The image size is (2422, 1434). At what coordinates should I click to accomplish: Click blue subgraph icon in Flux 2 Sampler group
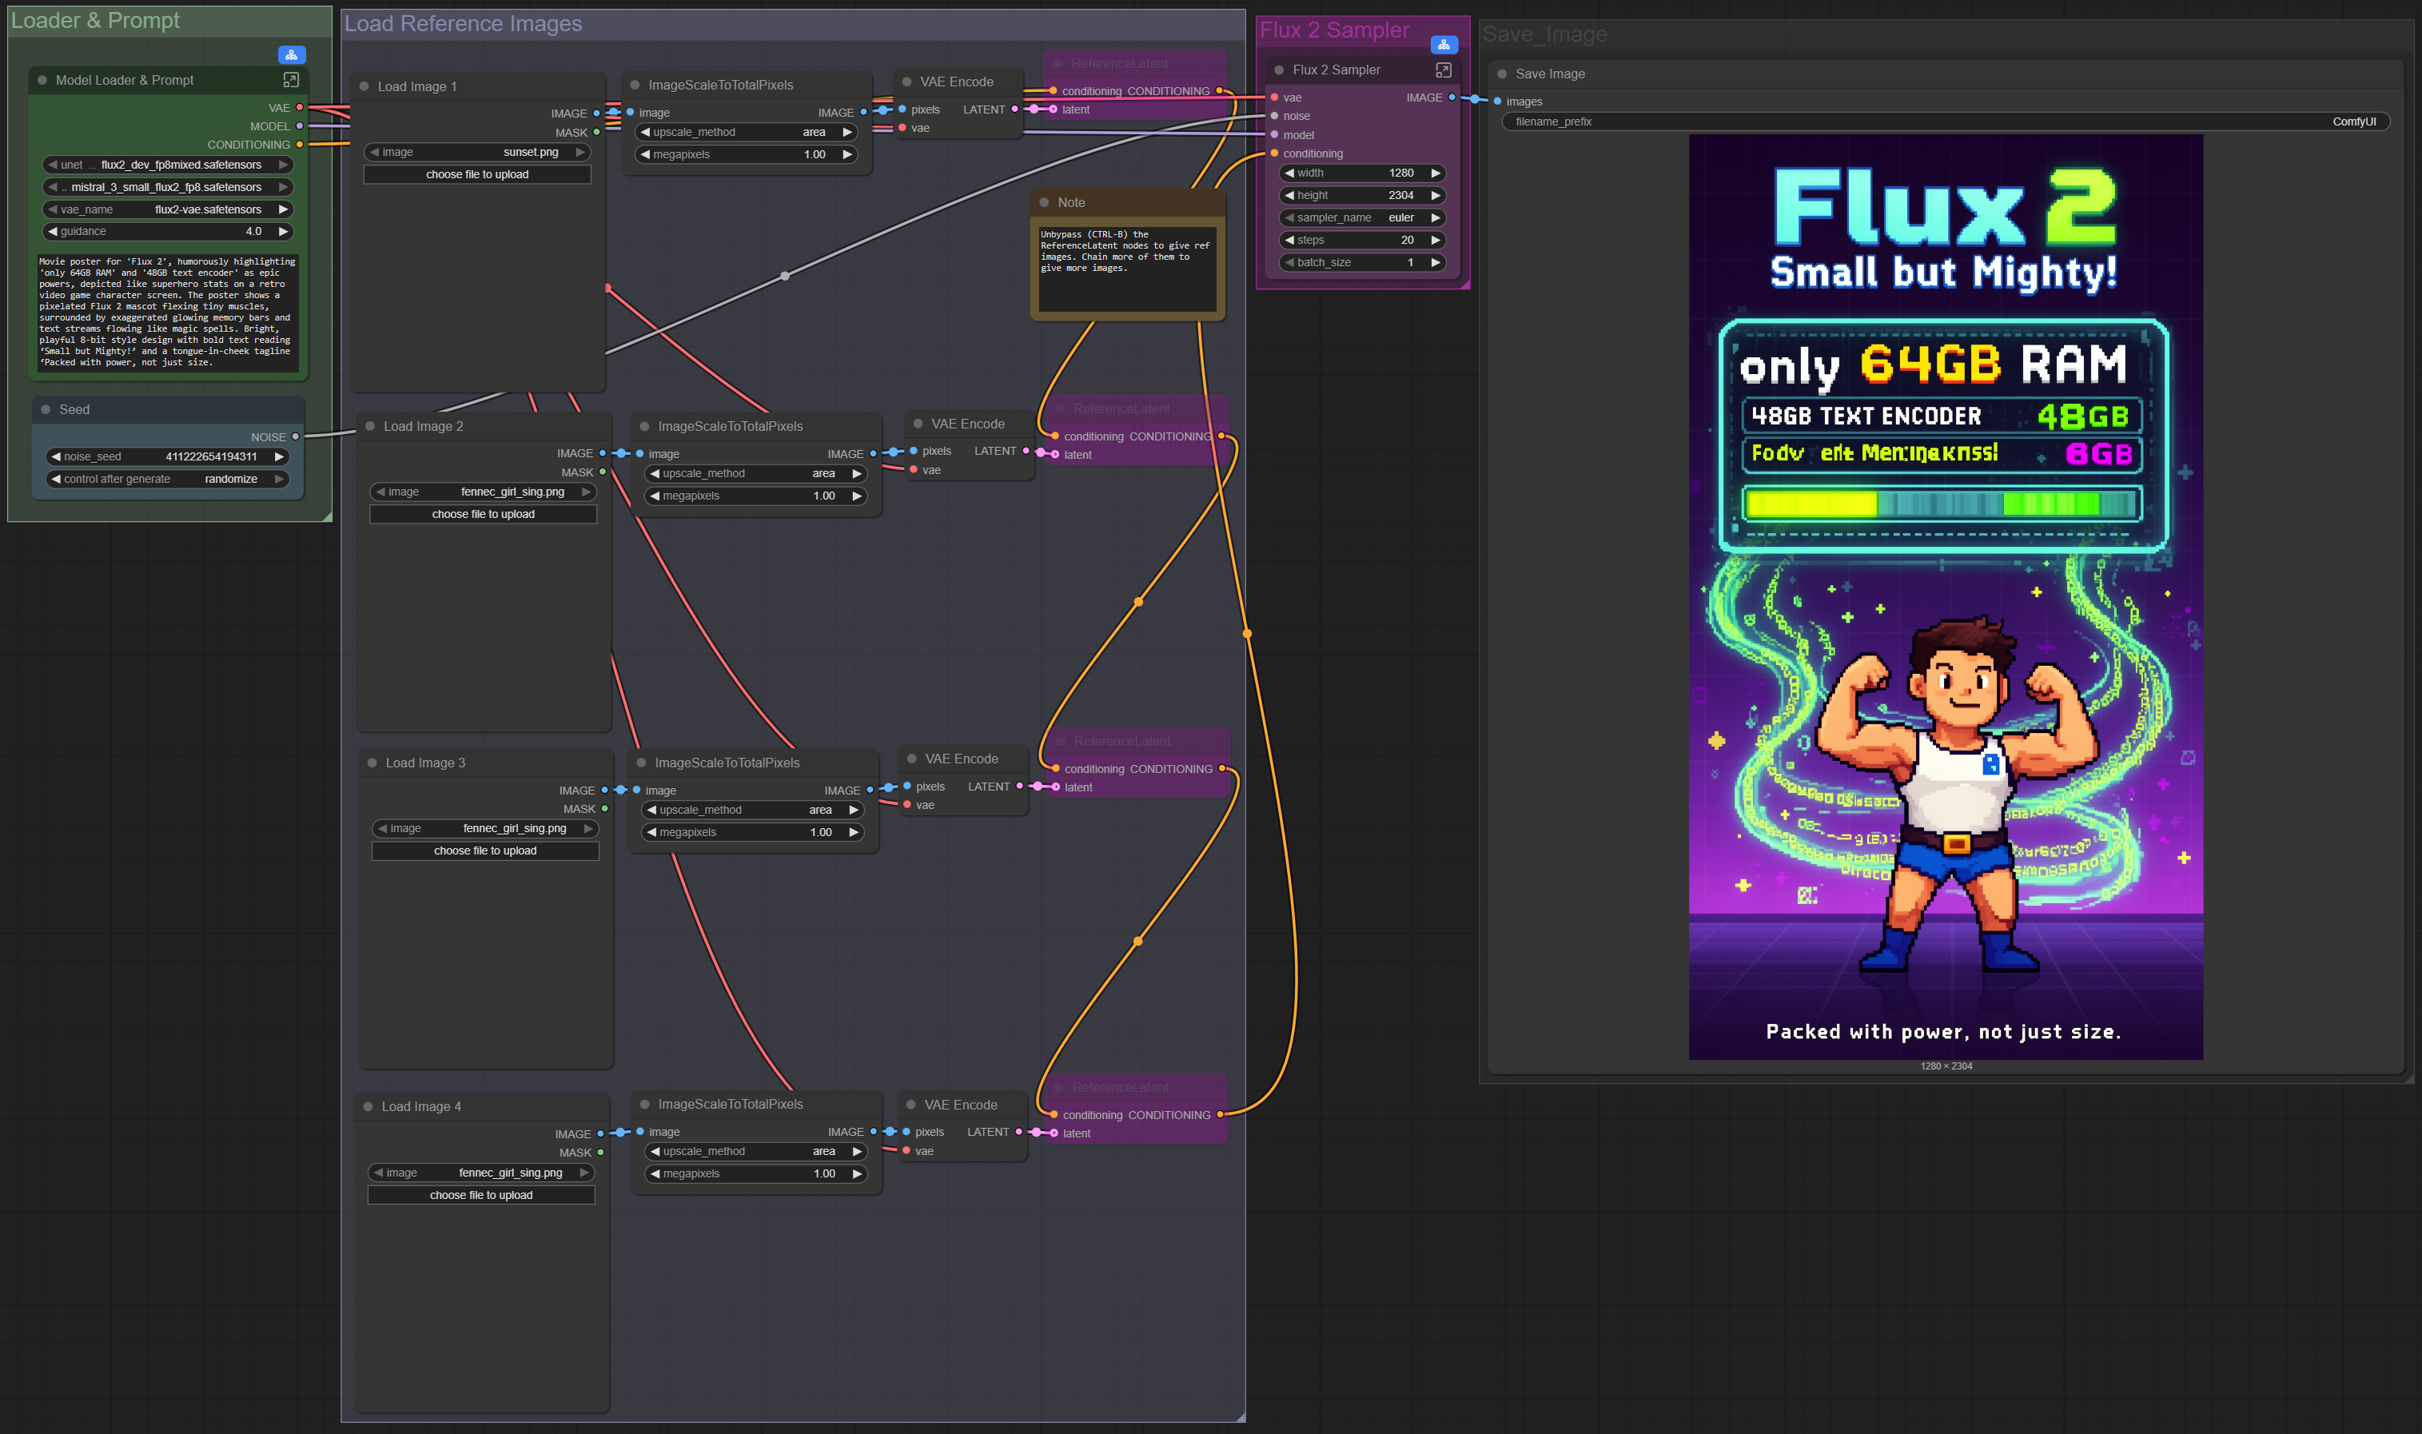pyautogui.click(x=1444, y=45)
